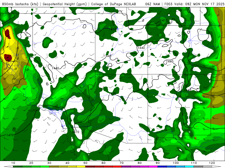Image resolution: width=225 pixels, height=168 pixels.
Task: Click the legend scale value 80
Action: (139, 163)
